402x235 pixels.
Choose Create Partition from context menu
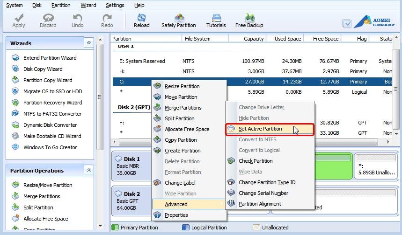[x=189, y=151]
